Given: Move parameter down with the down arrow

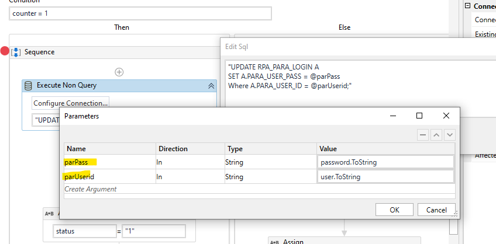Looking at the screenshot, I should click(449, 135).
